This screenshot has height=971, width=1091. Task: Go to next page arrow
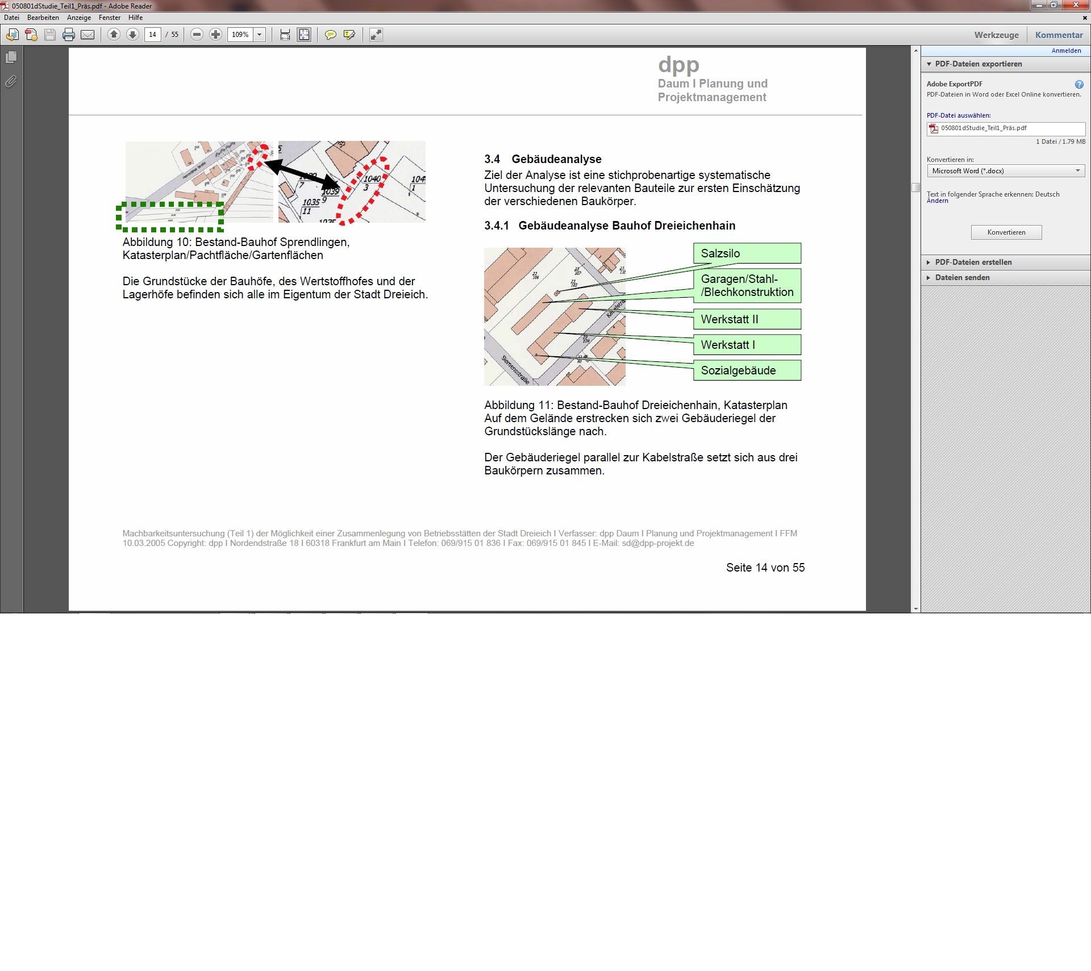[x=132, y=35]
